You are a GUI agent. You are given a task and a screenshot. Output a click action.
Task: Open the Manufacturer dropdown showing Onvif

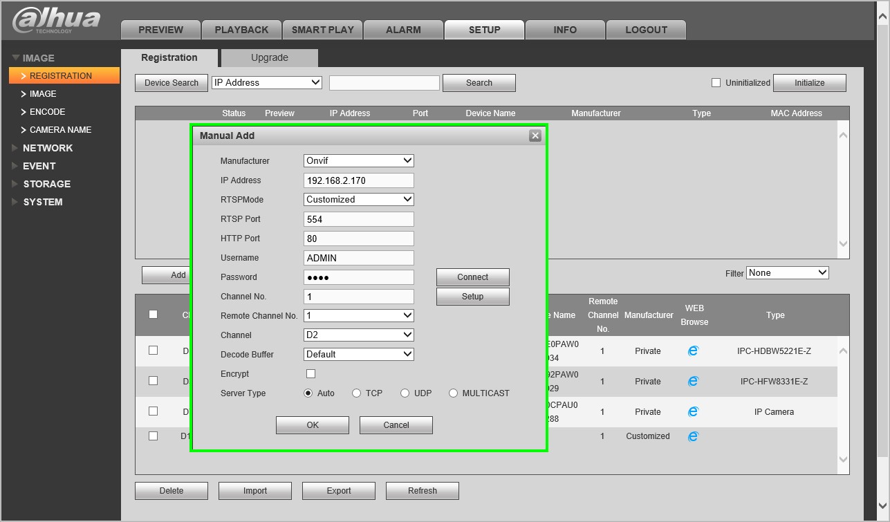(359, 160)
